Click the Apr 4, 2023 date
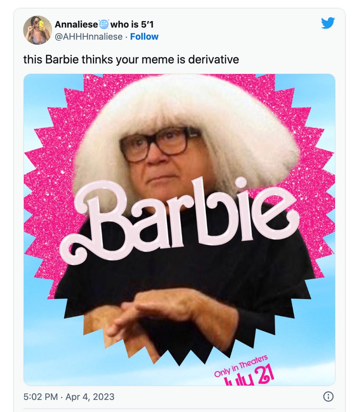 coord(90,397)
